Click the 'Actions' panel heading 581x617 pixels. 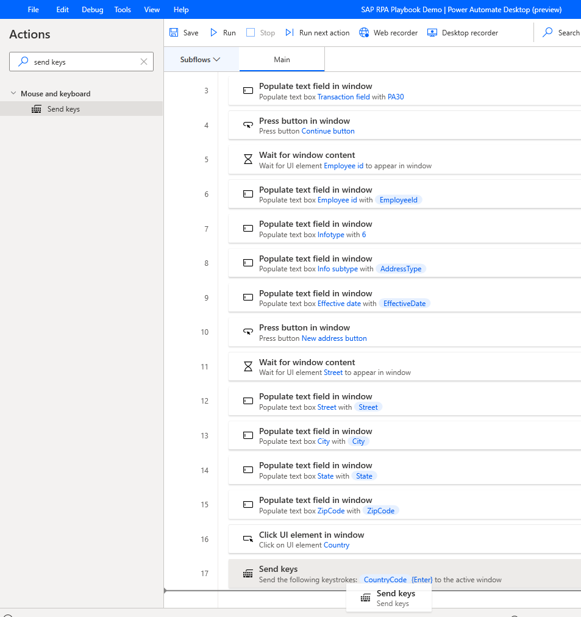click(30, 34)
